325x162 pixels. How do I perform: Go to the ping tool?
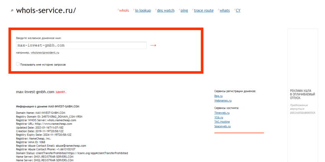pos(184,10)
